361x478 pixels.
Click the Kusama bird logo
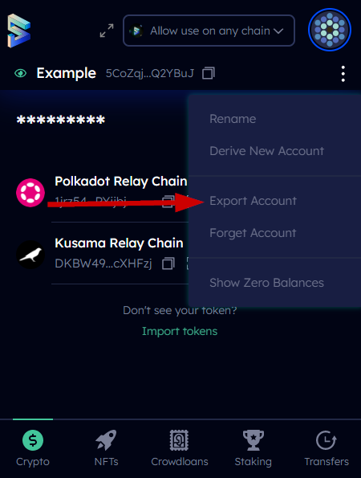coord(30,255)
